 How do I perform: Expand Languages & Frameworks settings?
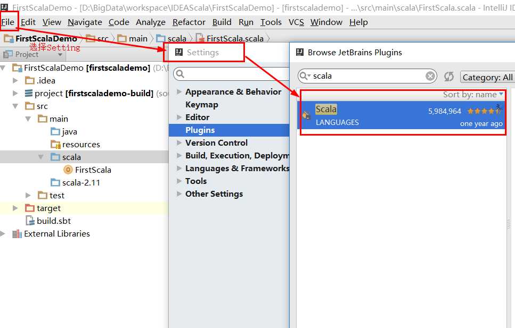(x=179, y=169)
